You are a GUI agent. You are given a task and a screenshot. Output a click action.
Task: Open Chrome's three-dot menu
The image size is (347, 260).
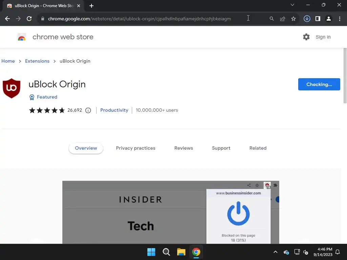point(340,19)
